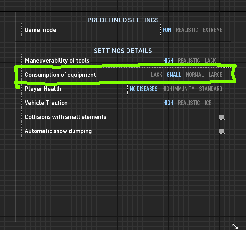Enable Automatic snow dumping checkbox
Screen dimensions: 246x230
point(222,131)
